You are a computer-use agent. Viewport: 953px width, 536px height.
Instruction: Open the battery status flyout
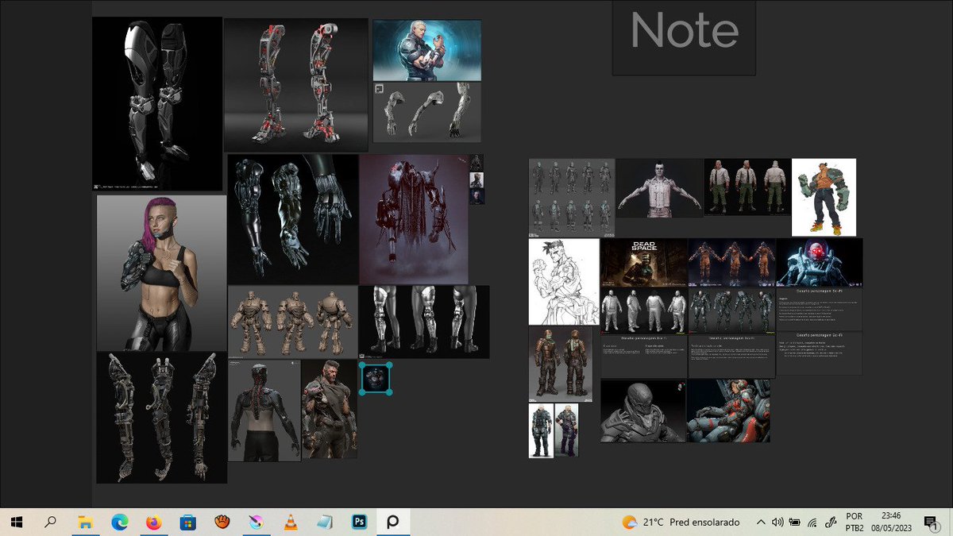tap(794, 523)
